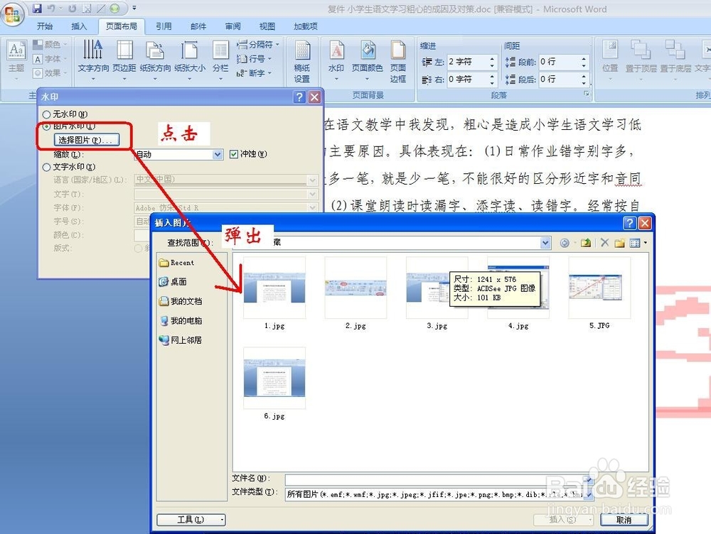Viewport: 711px width, 534px height.
Task: Click the Office button logo
Action: click(x=12, y=14)
